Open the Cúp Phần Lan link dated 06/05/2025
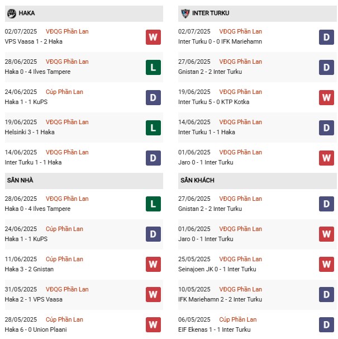The image size is (338, 339). [238, 319]
